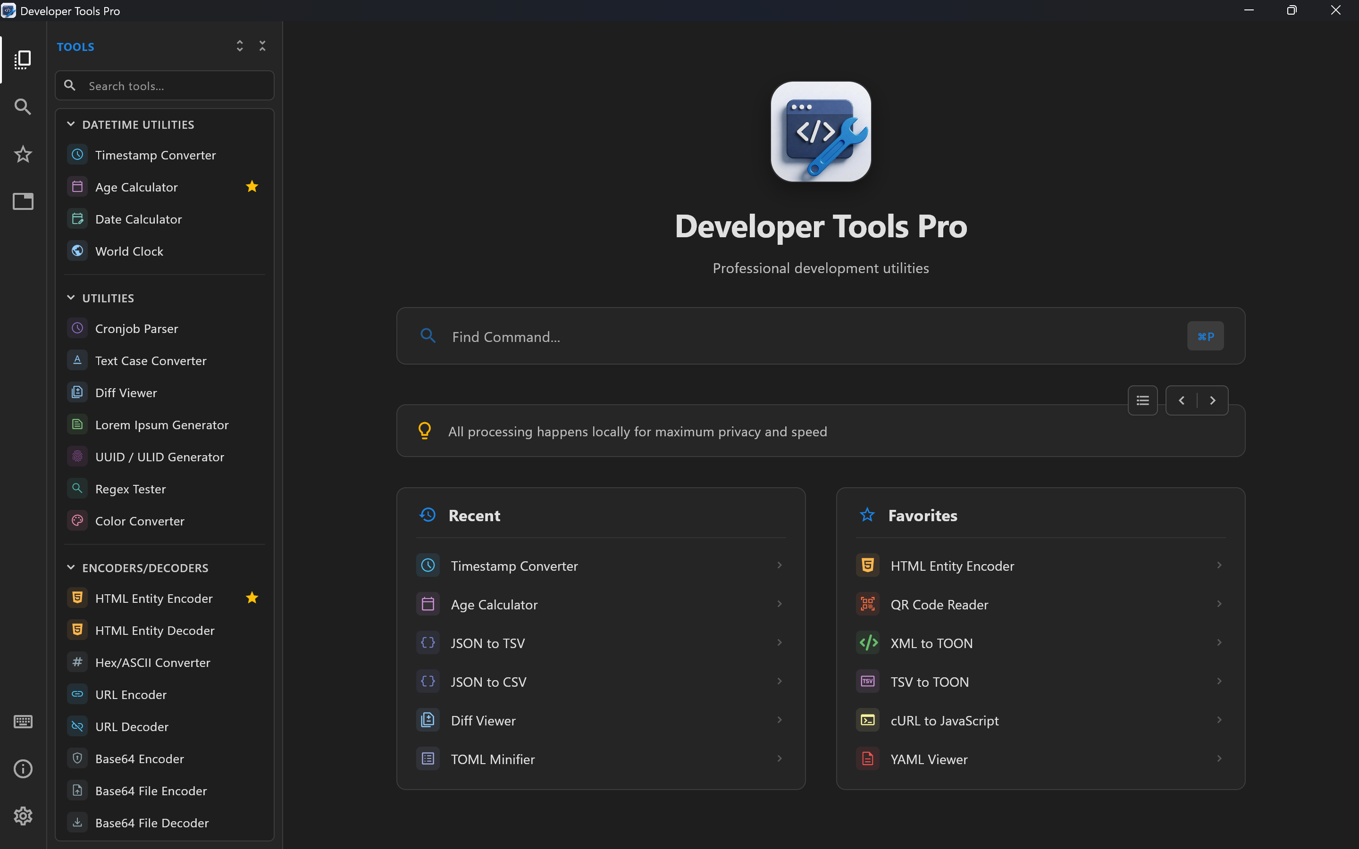Unfavorite HTML Entity Encoder via its gold star

pyautogui.click(x=252, y=598)
